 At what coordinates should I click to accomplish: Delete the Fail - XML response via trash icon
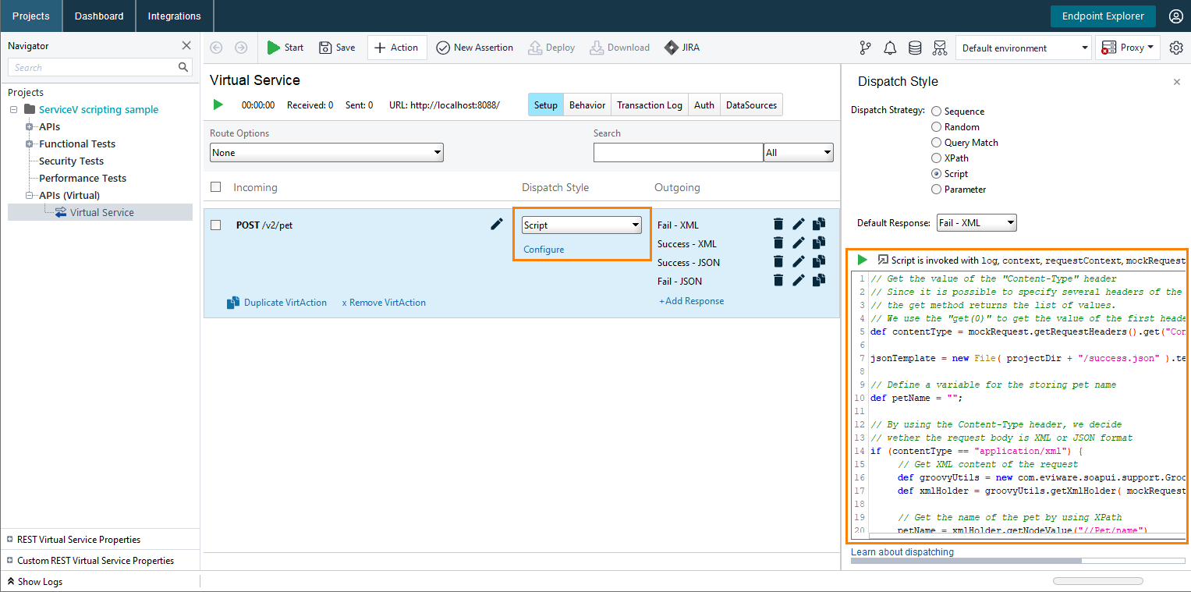(778, 224)
